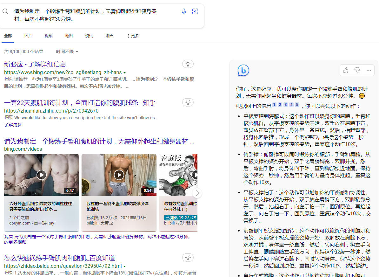Expand dropdown arrow after bing.com/new URL
The width and height of the screenshot is (379, 277).
124,73
